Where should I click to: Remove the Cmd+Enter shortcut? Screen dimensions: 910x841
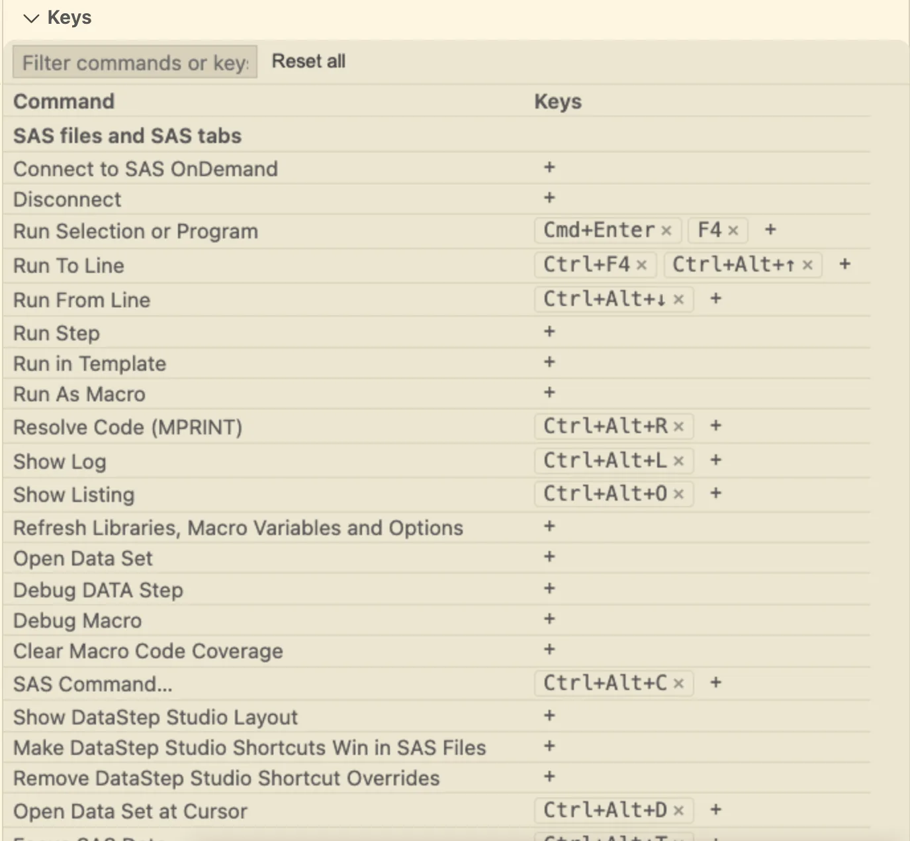coord(666,230)
